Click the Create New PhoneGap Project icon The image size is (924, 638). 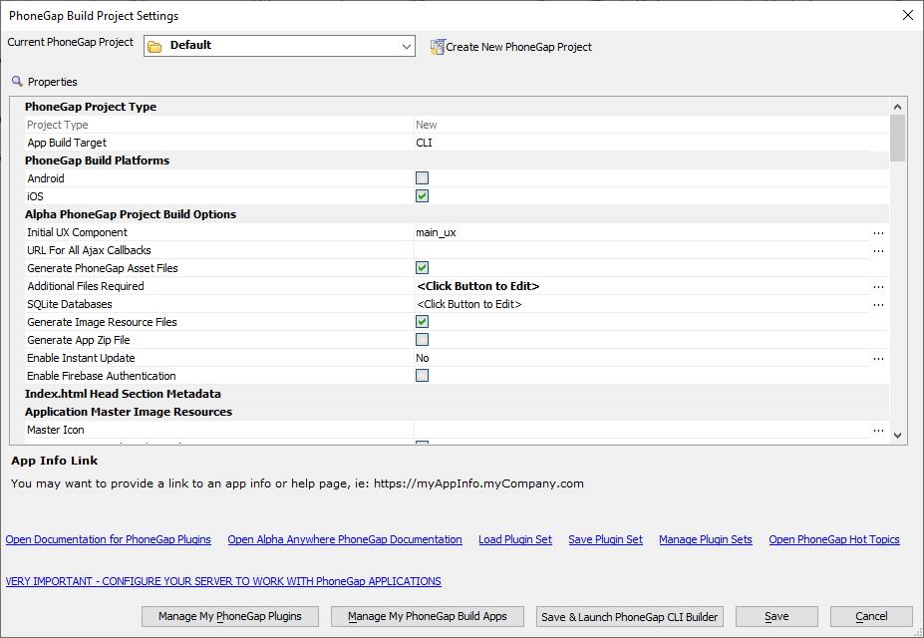coord(438,47)
